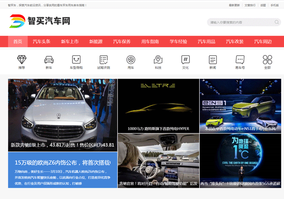Screen dimensions: 284x199
Task: Click the 智买车 site slogan text
Action: pos(47,5)
